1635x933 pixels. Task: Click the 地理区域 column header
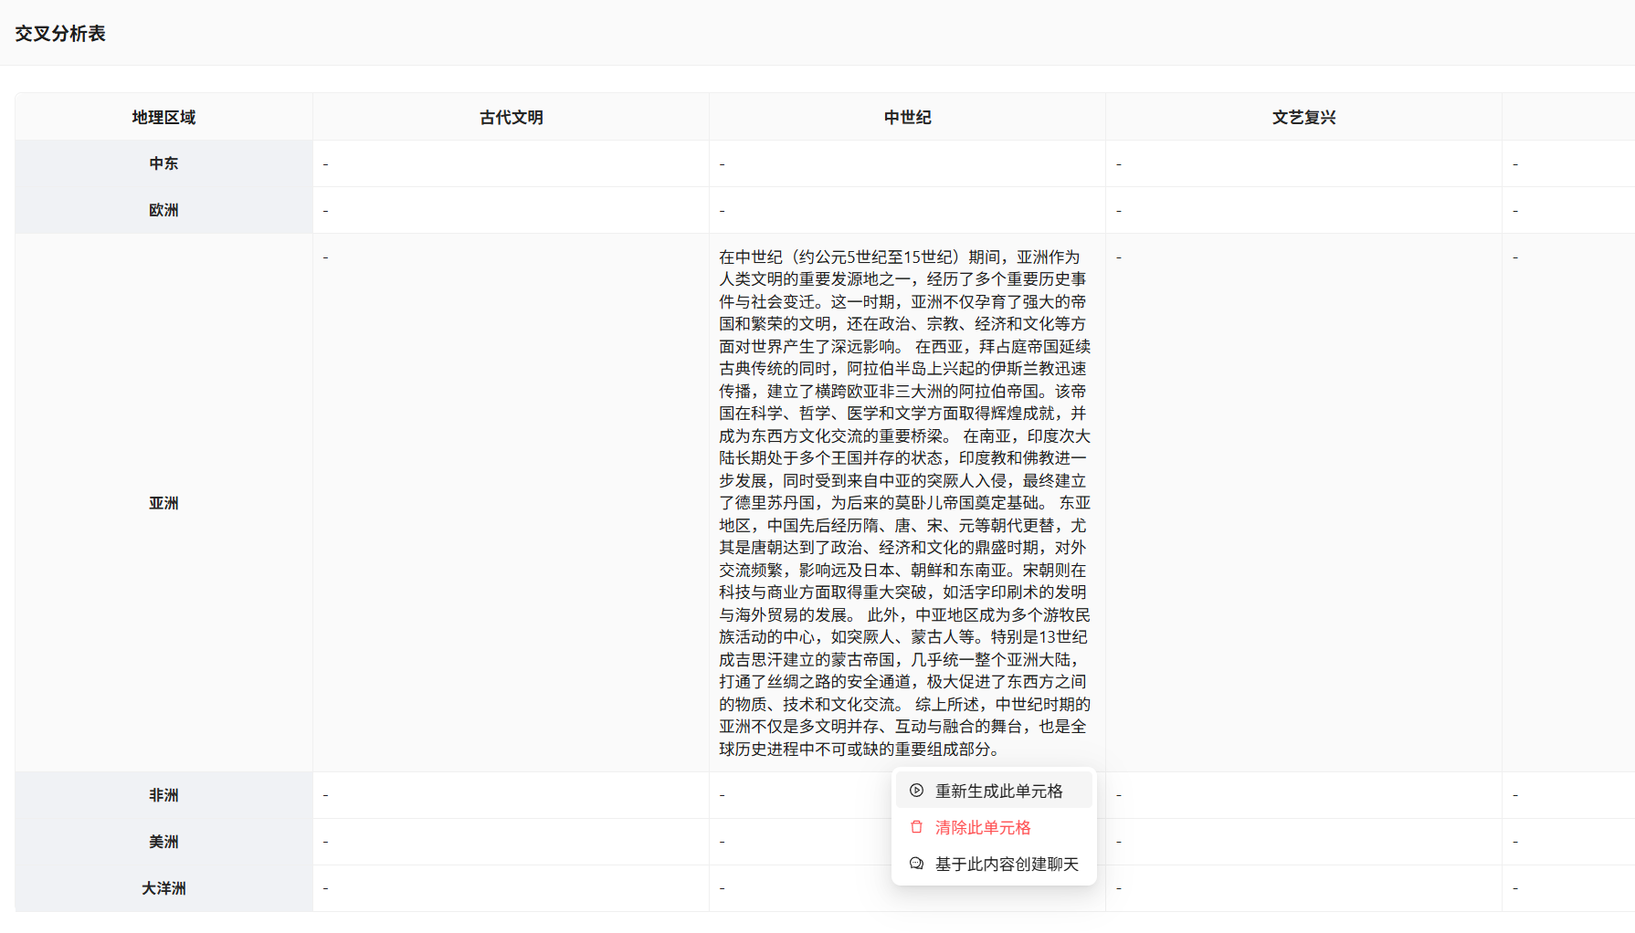click(x=163, y=117)
